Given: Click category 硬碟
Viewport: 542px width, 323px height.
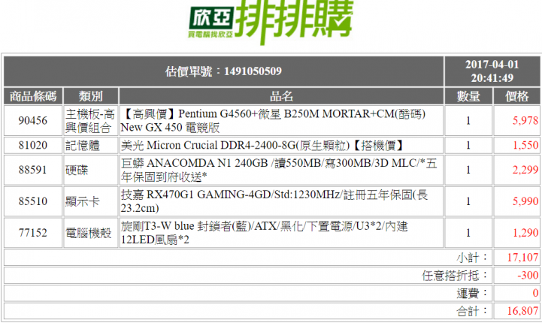Looking at the screenshot, I should [x=77, y=170].
